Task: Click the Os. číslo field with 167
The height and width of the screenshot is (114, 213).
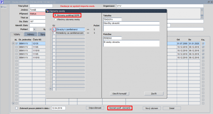Action: click(x=38, y=21)
